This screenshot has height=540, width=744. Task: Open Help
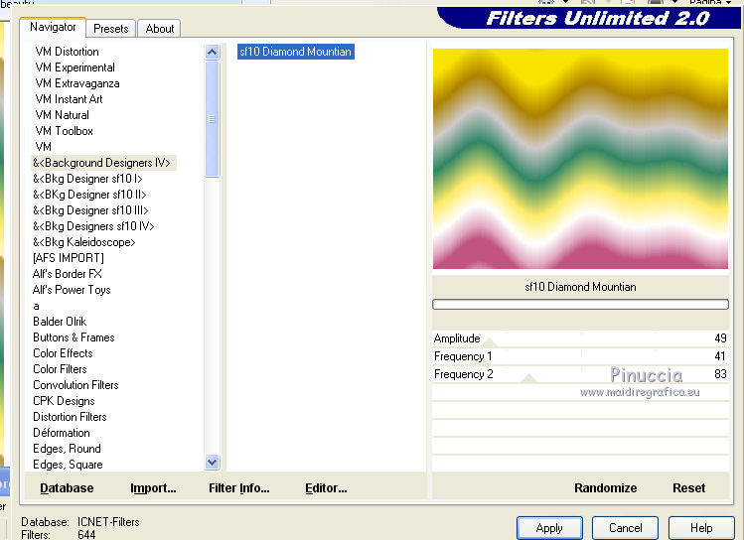(701, 528)
